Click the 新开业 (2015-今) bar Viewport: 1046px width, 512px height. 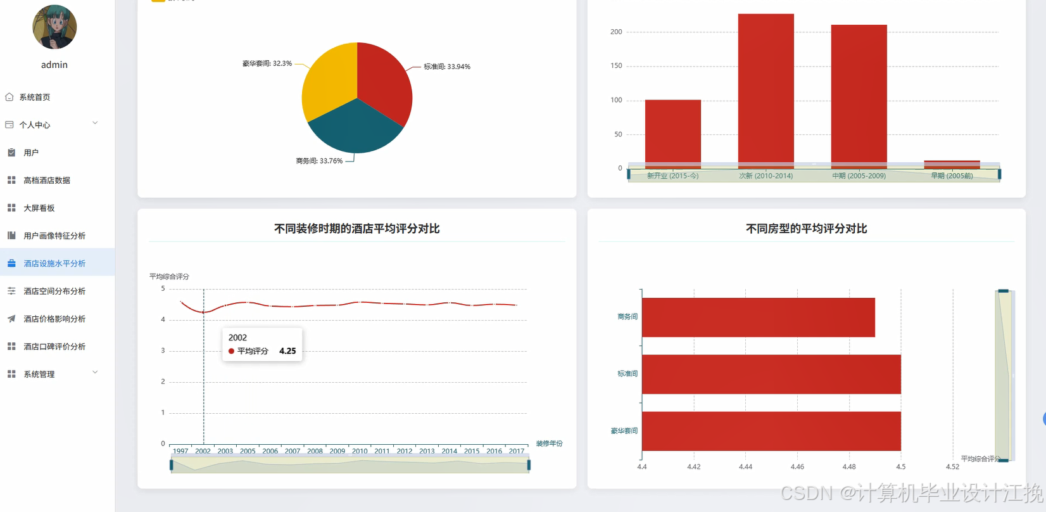point(673,134)
